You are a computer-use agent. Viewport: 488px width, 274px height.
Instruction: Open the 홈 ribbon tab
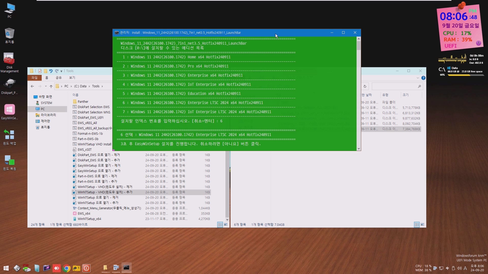point(47,78)
